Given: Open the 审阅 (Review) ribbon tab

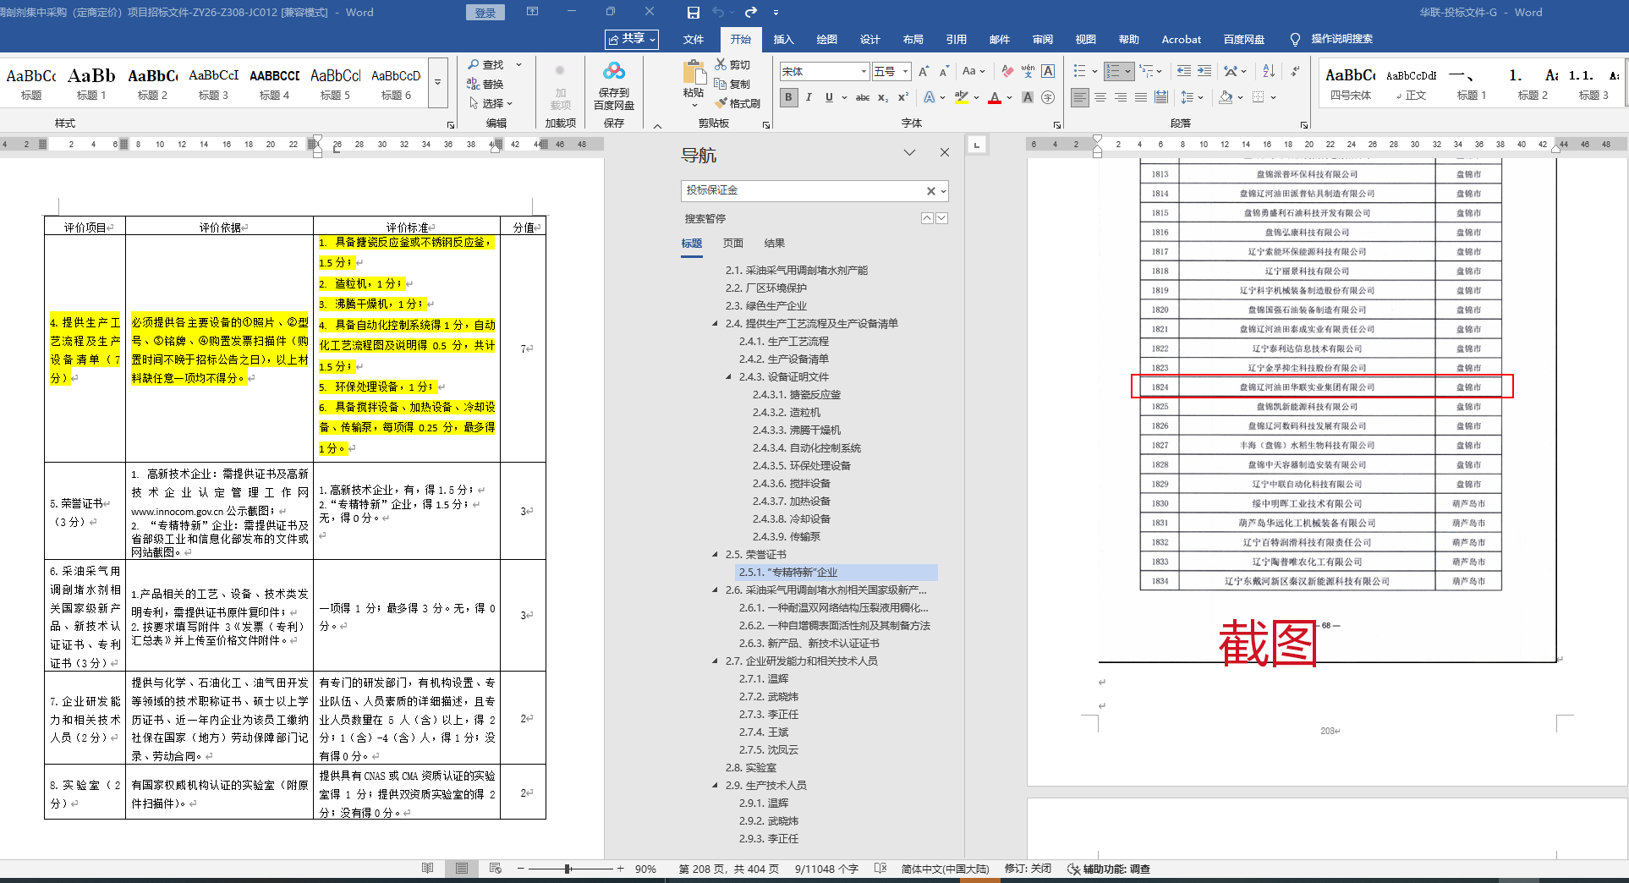Looking at the screenshot, I should coord(1043,40).
